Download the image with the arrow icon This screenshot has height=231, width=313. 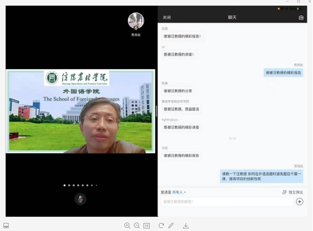[x=186, y=226]
